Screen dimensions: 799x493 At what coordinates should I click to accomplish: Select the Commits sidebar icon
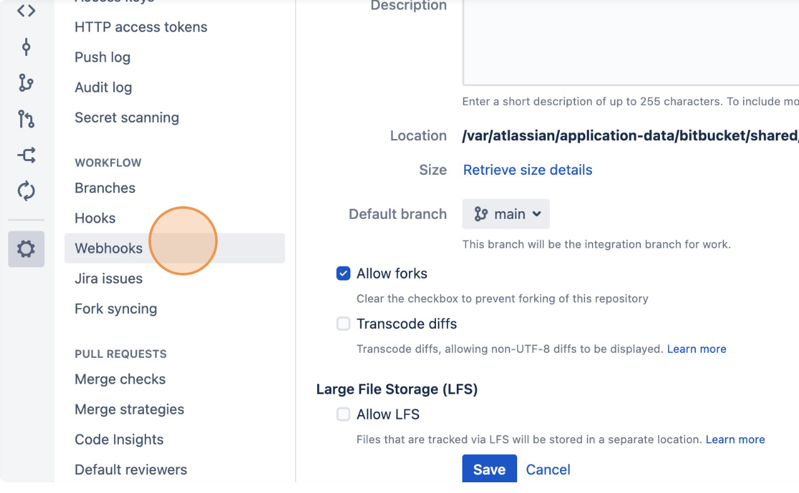point(26,47)
